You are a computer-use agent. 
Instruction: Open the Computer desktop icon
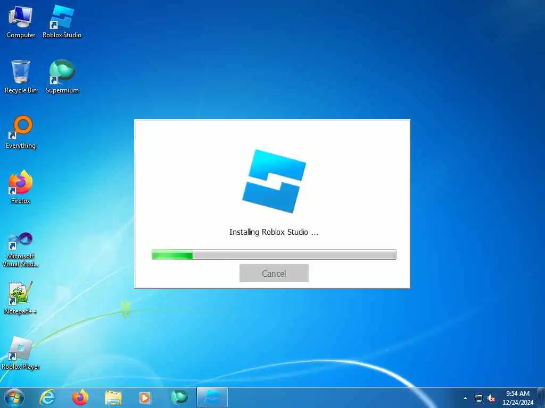[x=21, y=21]
